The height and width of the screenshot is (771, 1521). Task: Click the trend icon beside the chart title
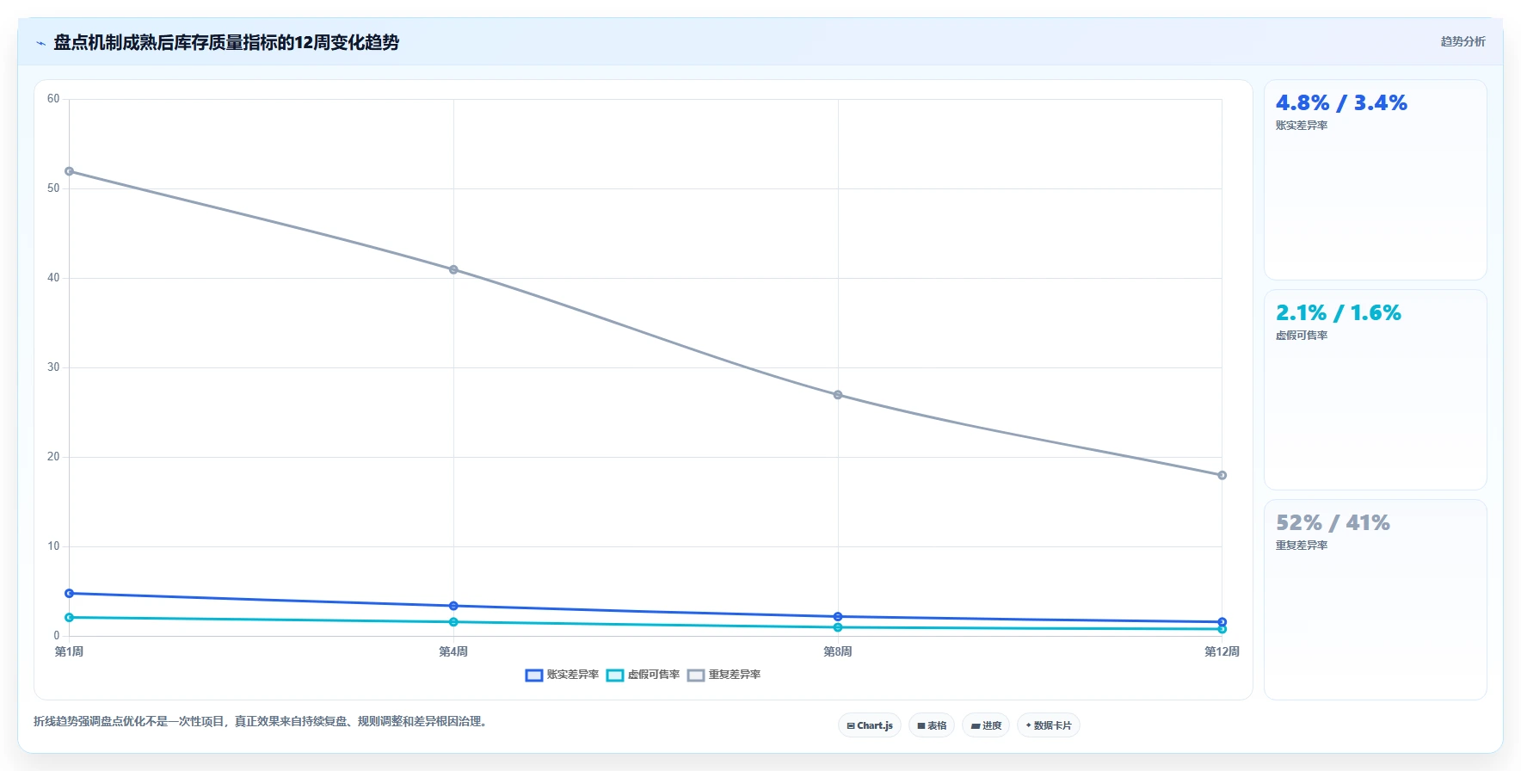(x=40, y=43)
